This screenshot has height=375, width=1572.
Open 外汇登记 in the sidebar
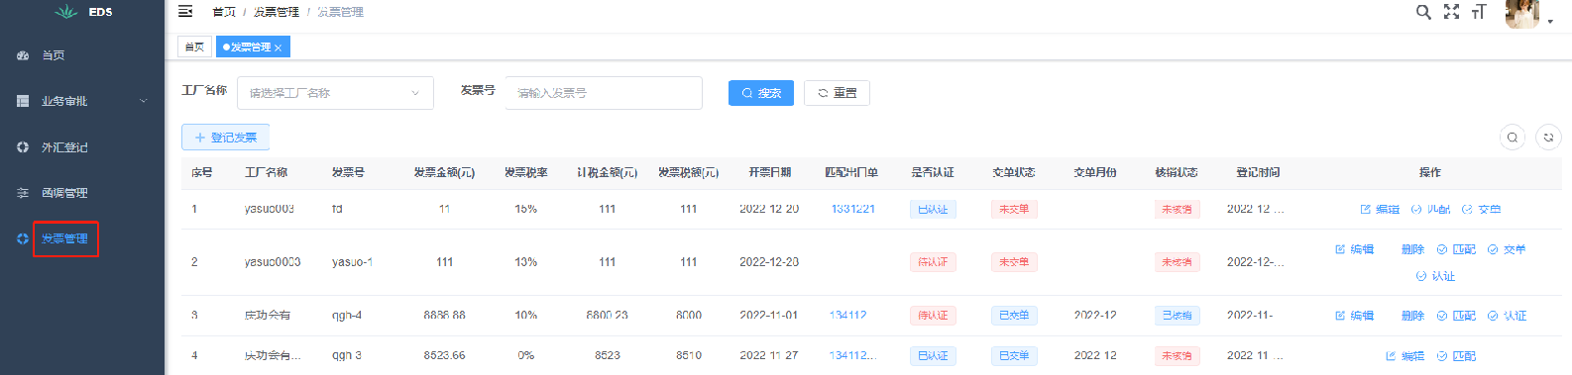tap(64, 147)
